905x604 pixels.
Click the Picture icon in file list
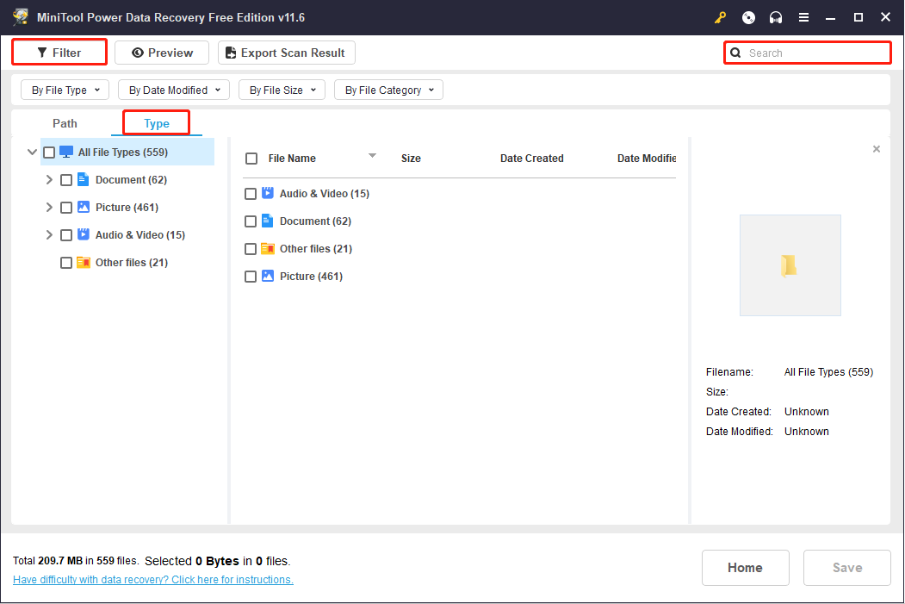point(267,277)
